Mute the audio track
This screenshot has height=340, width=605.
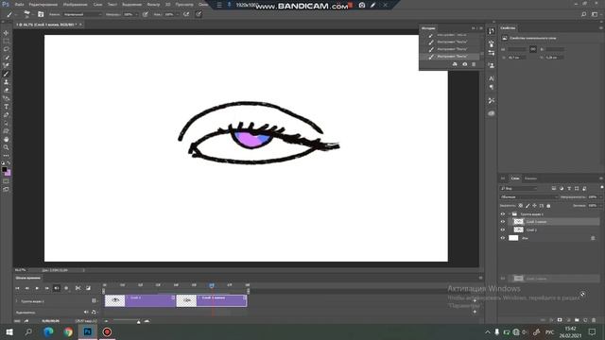click(86, 313)
